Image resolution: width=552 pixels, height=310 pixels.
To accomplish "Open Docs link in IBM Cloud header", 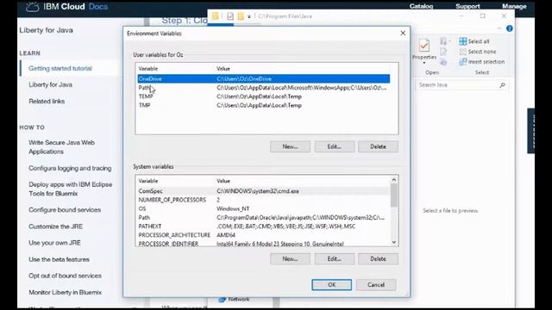I will 97,7.
